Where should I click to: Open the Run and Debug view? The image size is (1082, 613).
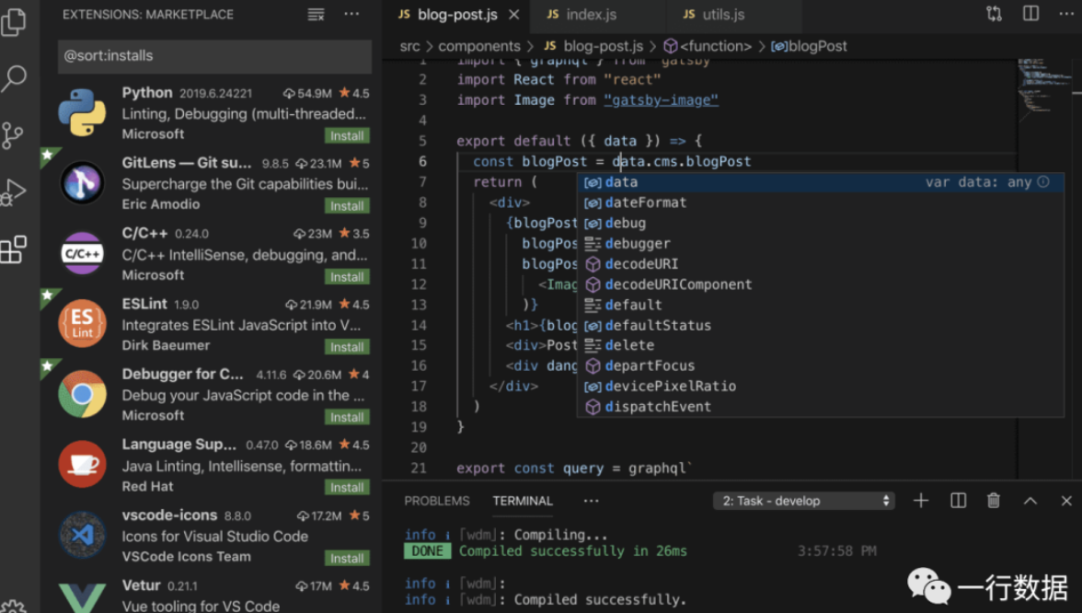(14, 191)
